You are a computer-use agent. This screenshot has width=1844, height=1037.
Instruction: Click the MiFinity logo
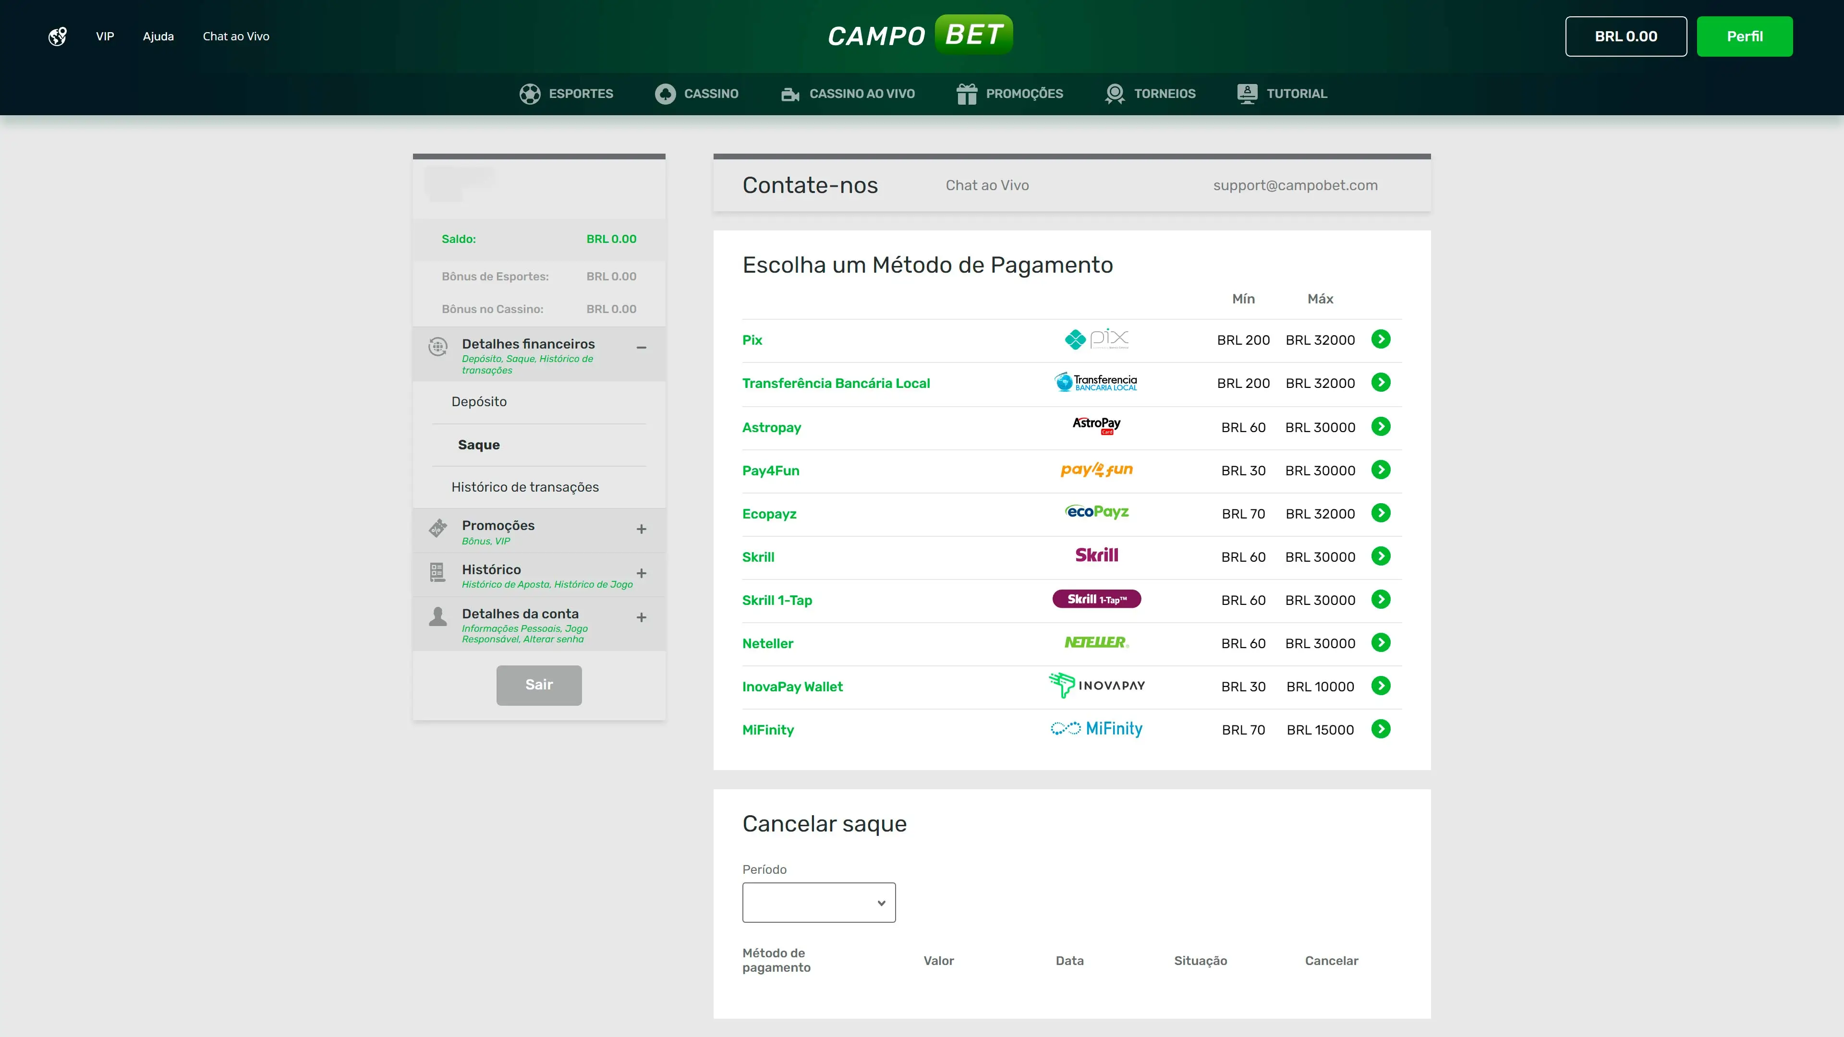(1097, 729)
